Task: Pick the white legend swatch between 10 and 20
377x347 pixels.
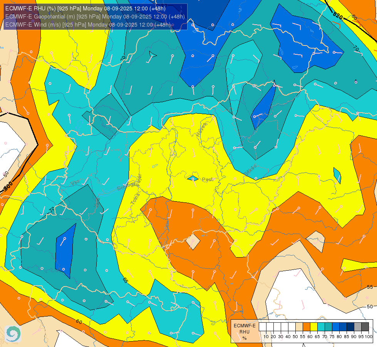Action: point(270,327)
